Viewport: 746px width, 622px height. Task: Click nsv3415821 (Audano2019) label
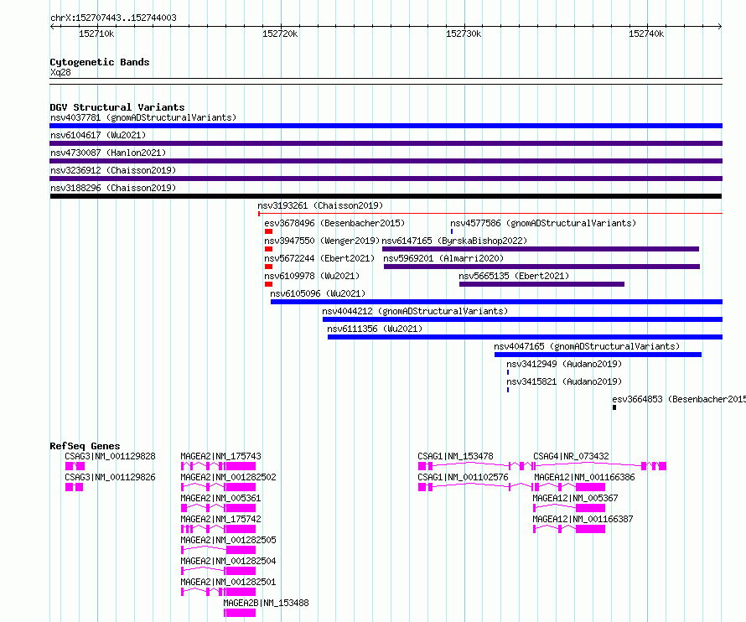564,381
